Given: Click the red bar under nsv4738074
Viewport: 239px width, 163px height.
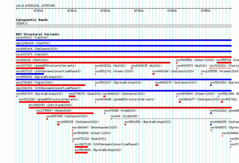Looking at the screenshot, I should [x=72, y=96].
